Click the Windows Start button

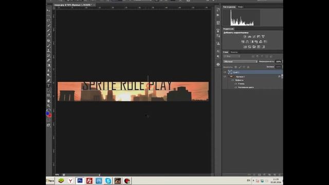coord(50,180)
